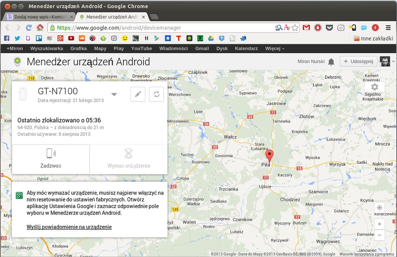Open the Twitter bookmark
The width and height of the screenshot is (397, 257).
(17, 38)
